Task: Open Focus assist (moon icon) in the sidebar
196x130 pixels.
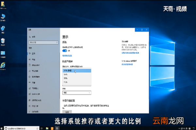Action: pos(43,71)
